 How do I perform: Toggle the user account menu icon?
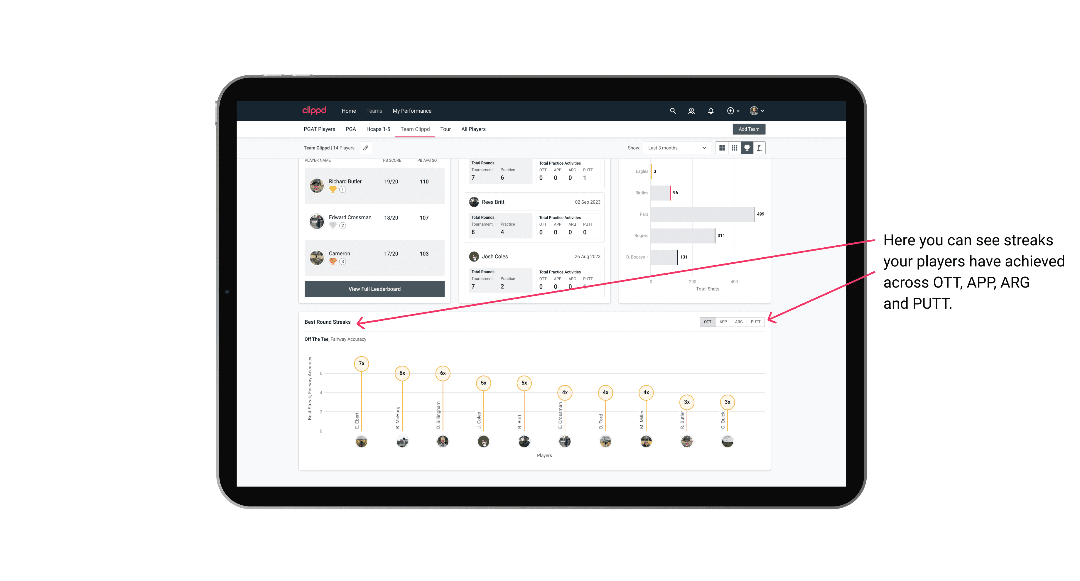(755, 110)
